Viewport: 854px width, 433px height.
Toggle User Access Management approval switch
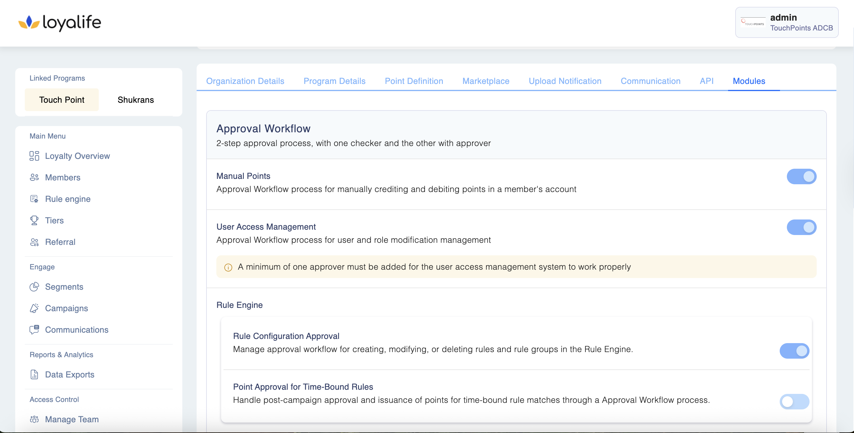click(801, 227)
